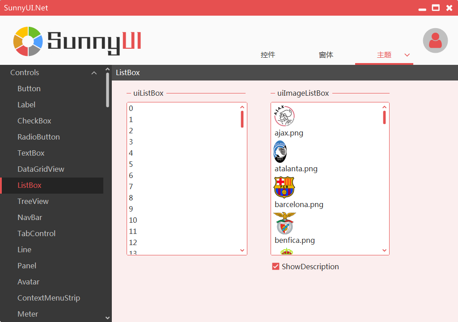This screenshot has width=458, height=322.
Task: Switch to the 控件 tab
Action: tap(268, 55)
